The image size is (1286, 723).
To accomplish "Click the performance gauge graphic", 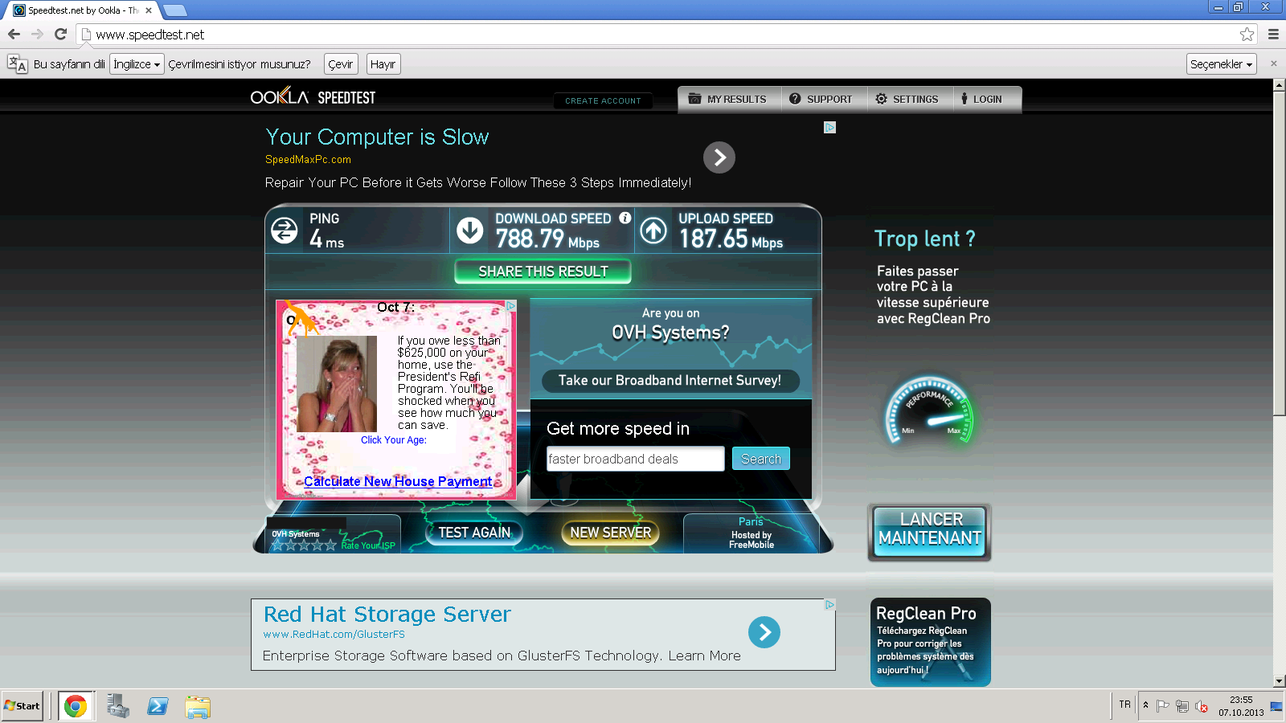I will [x=930, y=411].
